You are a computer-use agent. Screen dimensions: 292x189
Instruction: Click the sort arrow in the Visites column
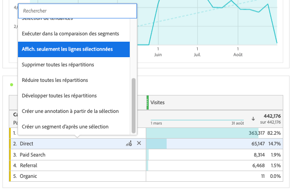tap(253, 119)
